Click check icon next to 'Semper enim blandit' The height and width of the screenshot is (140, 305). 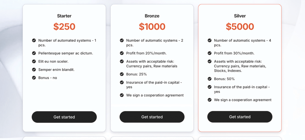[x=34, y=69]
